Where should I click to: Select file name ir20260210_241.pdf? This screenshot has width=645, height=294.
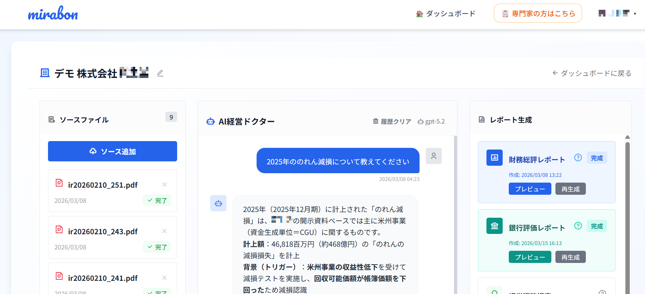(x=103, y=278)
